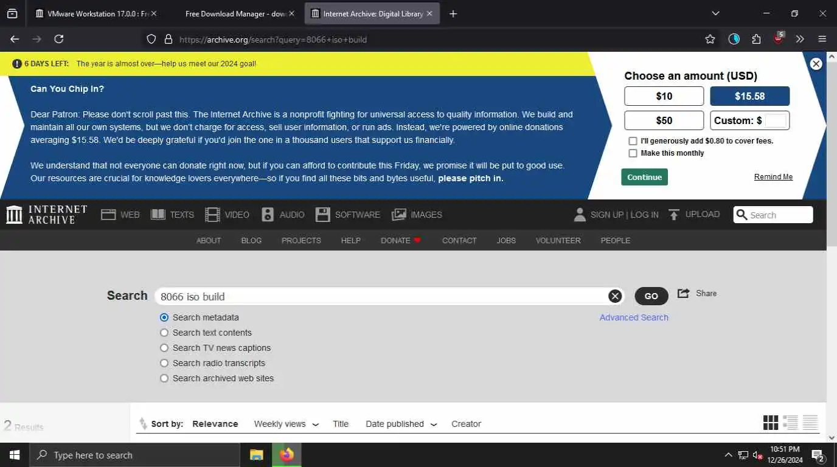Choose the $50 donation amount
Viewport: 837px width, 467px height.
tap(664, 120)
